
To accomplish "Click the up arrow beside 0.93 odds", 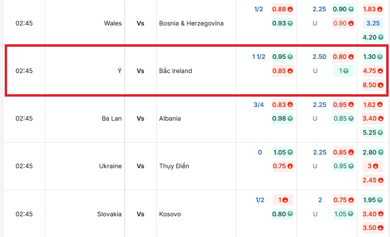I will click(290, 23).
